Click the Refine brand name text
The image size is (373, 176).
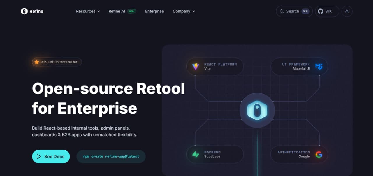coord(36,11)
